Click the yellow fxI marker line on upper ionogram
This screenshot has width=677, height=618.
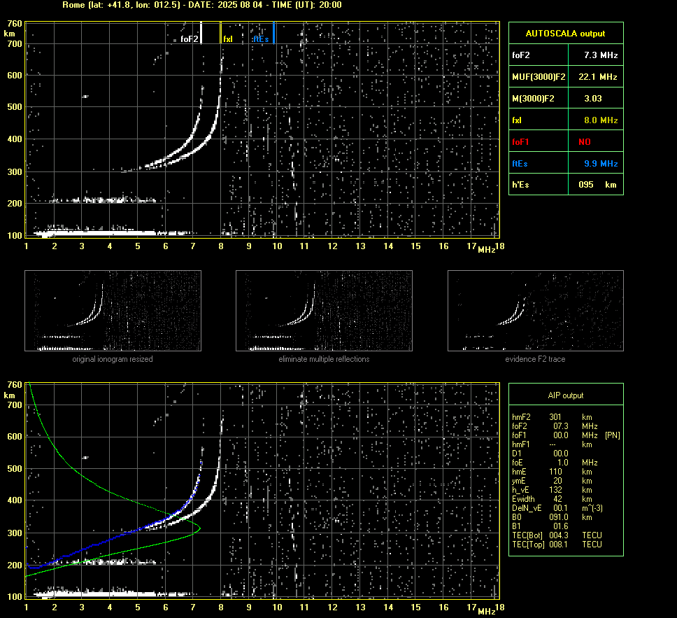220,33
